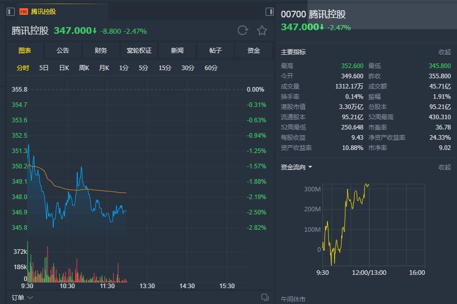Select the 60分 chart interval
Screen dimensions: 457x304
tap(211, 68)
